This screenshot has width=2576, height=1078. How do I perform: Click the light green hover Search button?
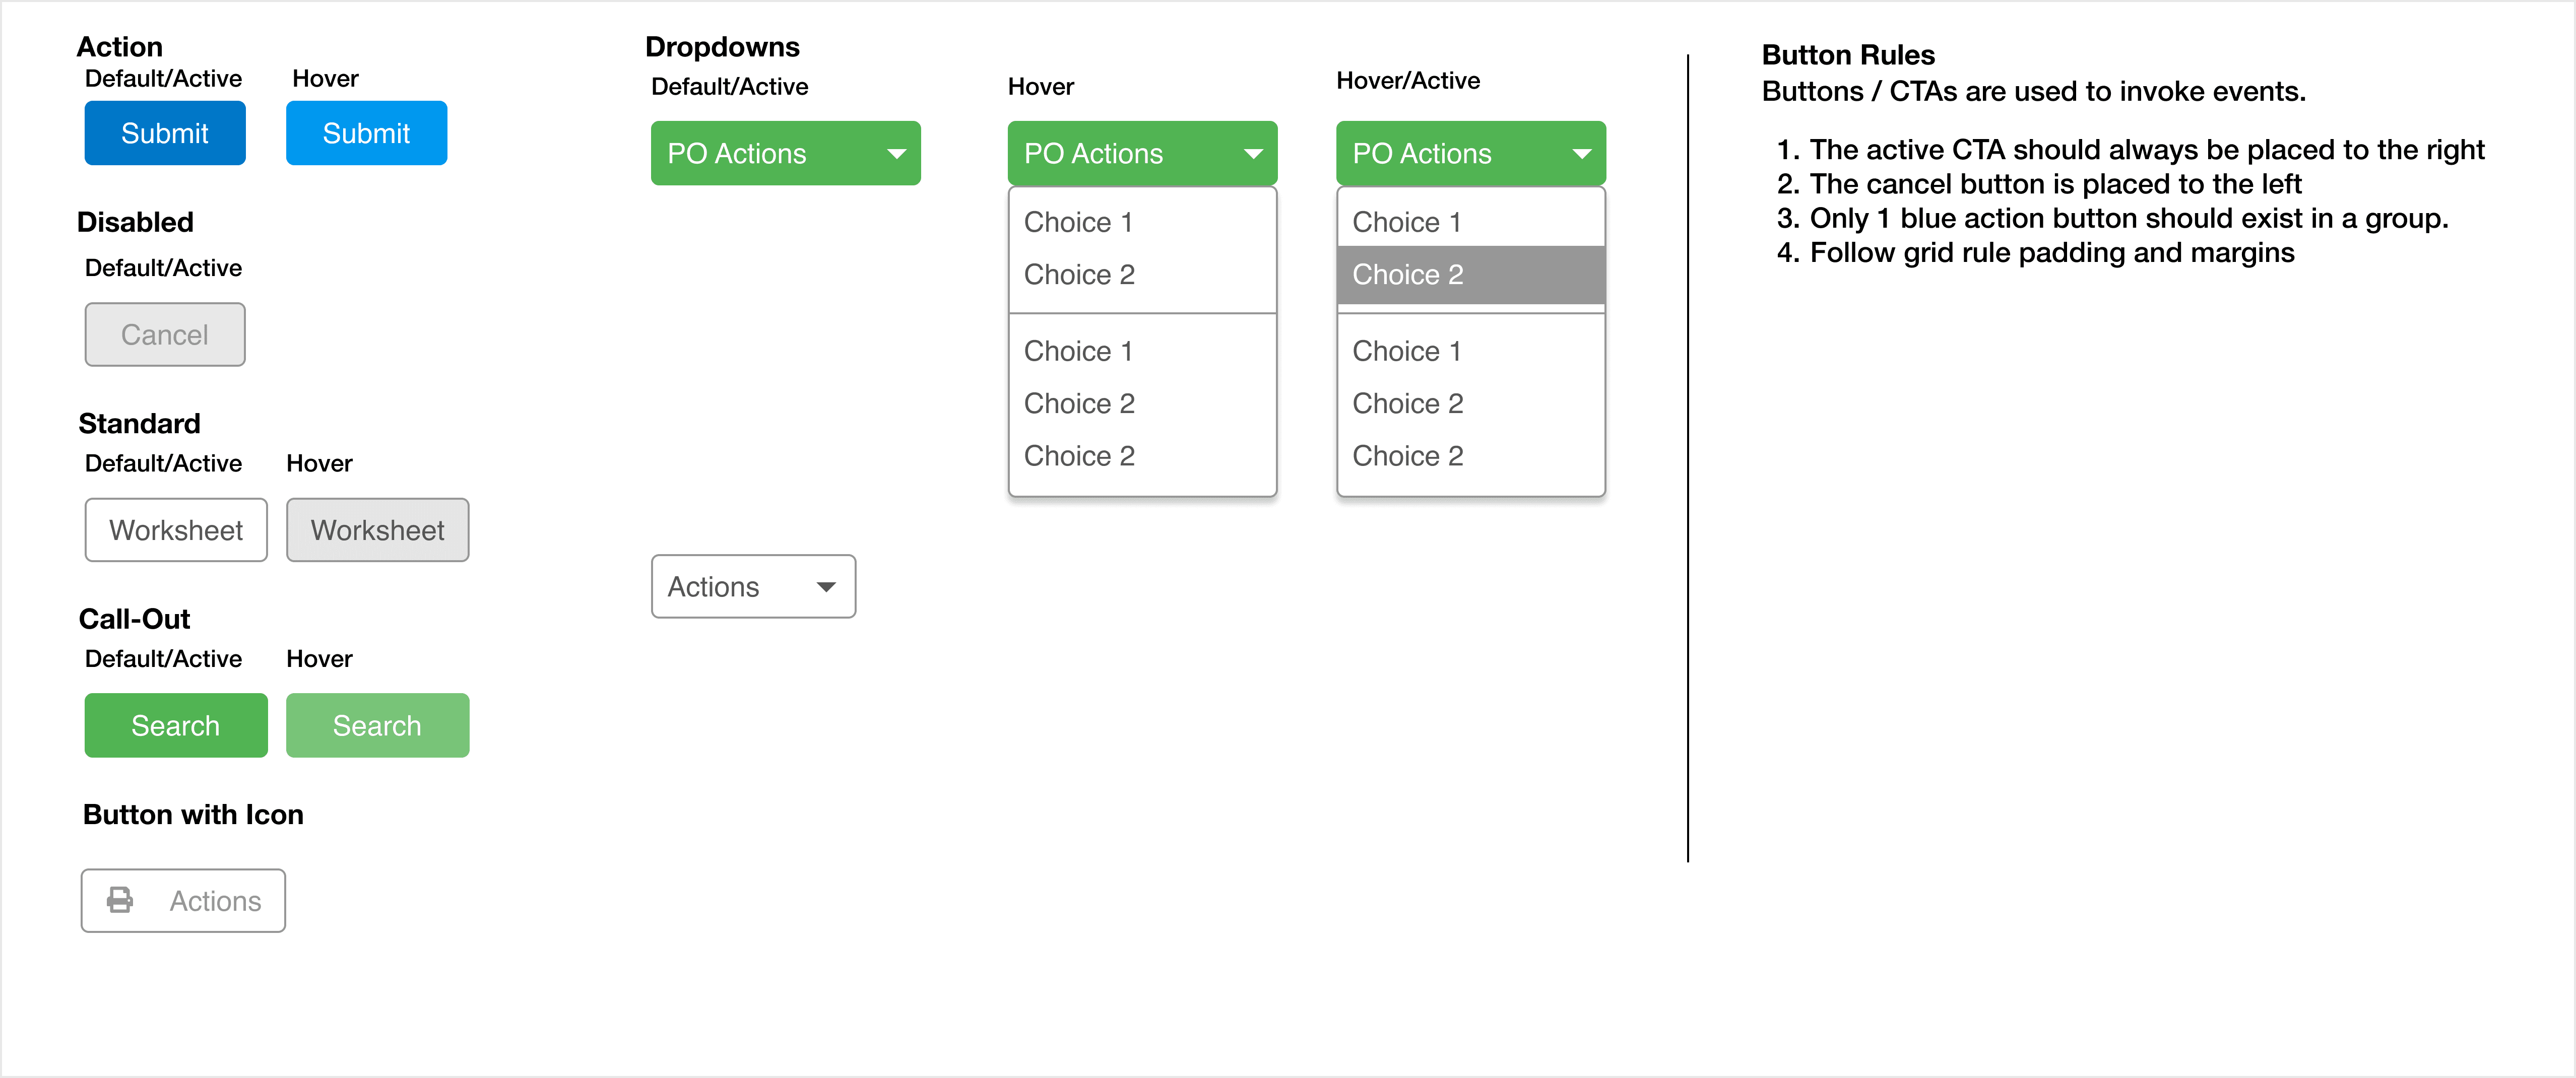pyautogui.click(x=377, y=725)
